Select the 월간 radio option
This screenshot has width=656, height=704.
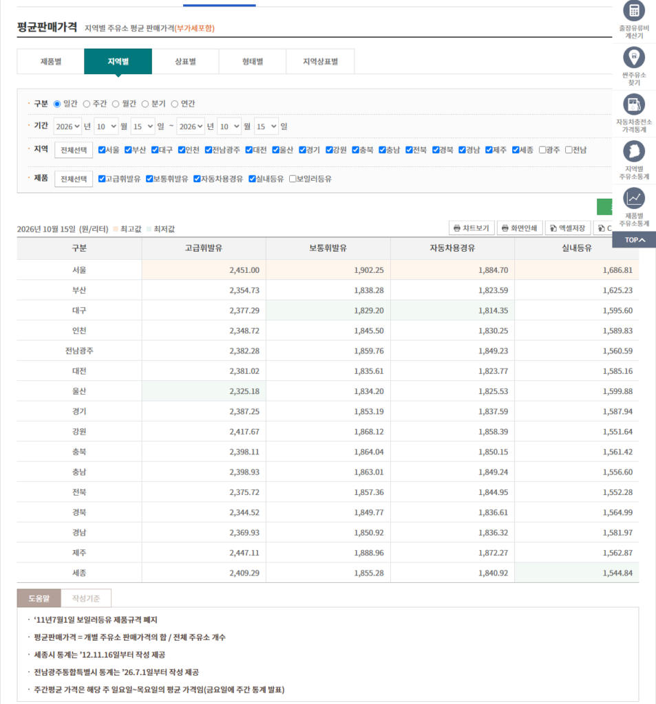coord(116,104)
